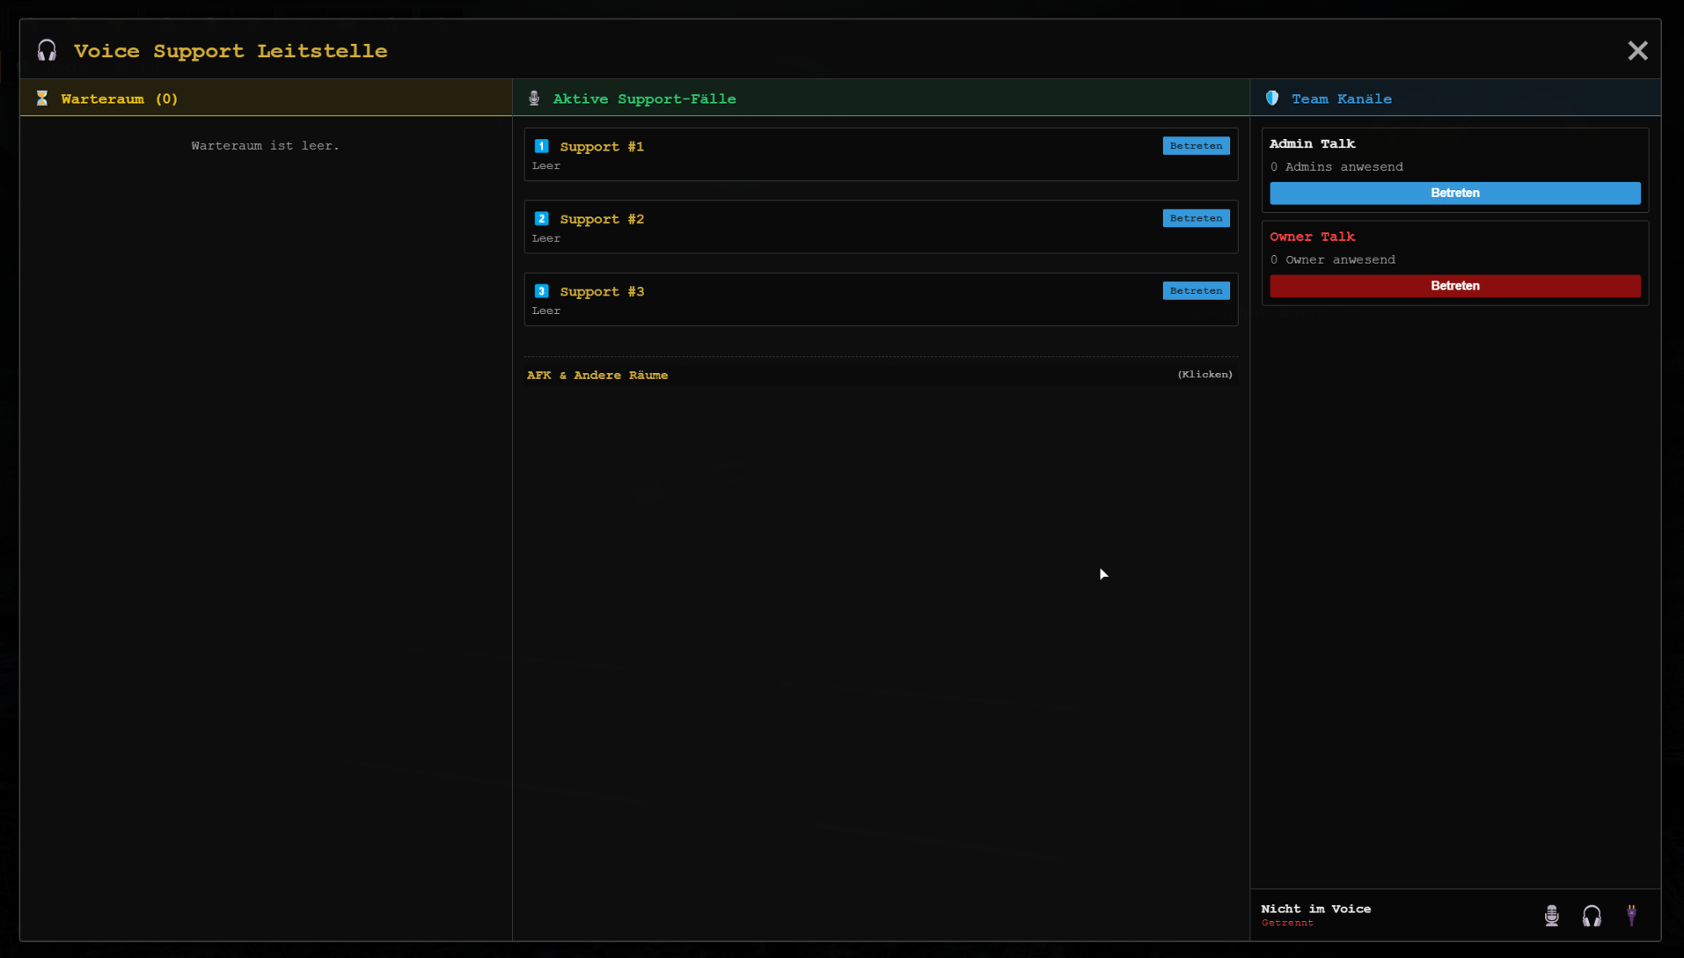This screenshot has height=958, width=1684.
Task: Click the purple plug disconnect icon
Action: [1632, 915]
